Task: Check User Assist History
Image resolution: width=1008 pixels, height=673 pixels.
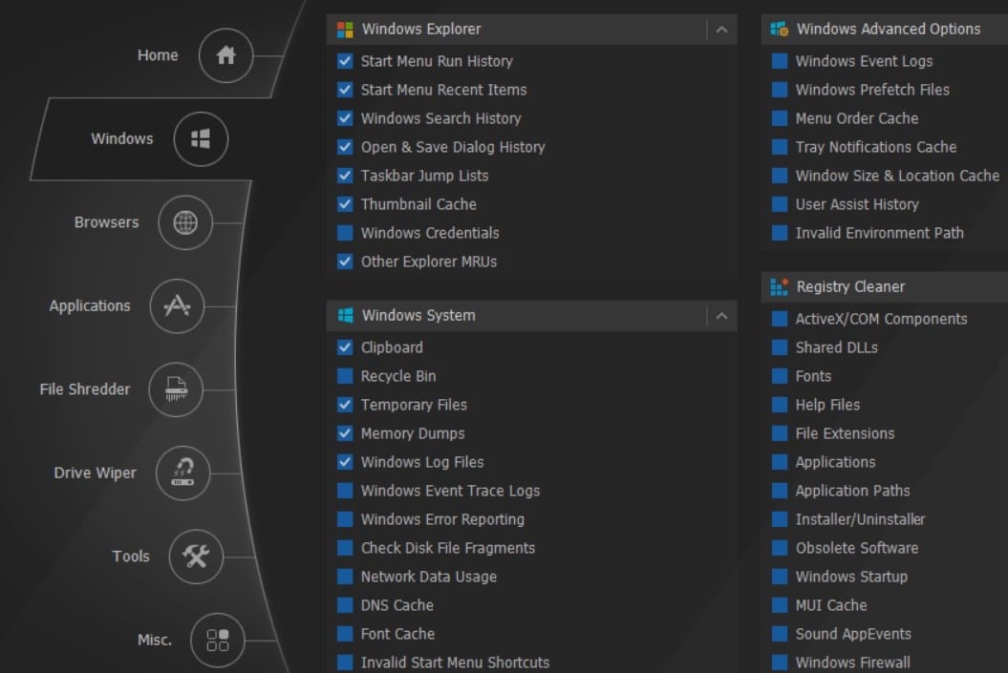Action: 780,204
